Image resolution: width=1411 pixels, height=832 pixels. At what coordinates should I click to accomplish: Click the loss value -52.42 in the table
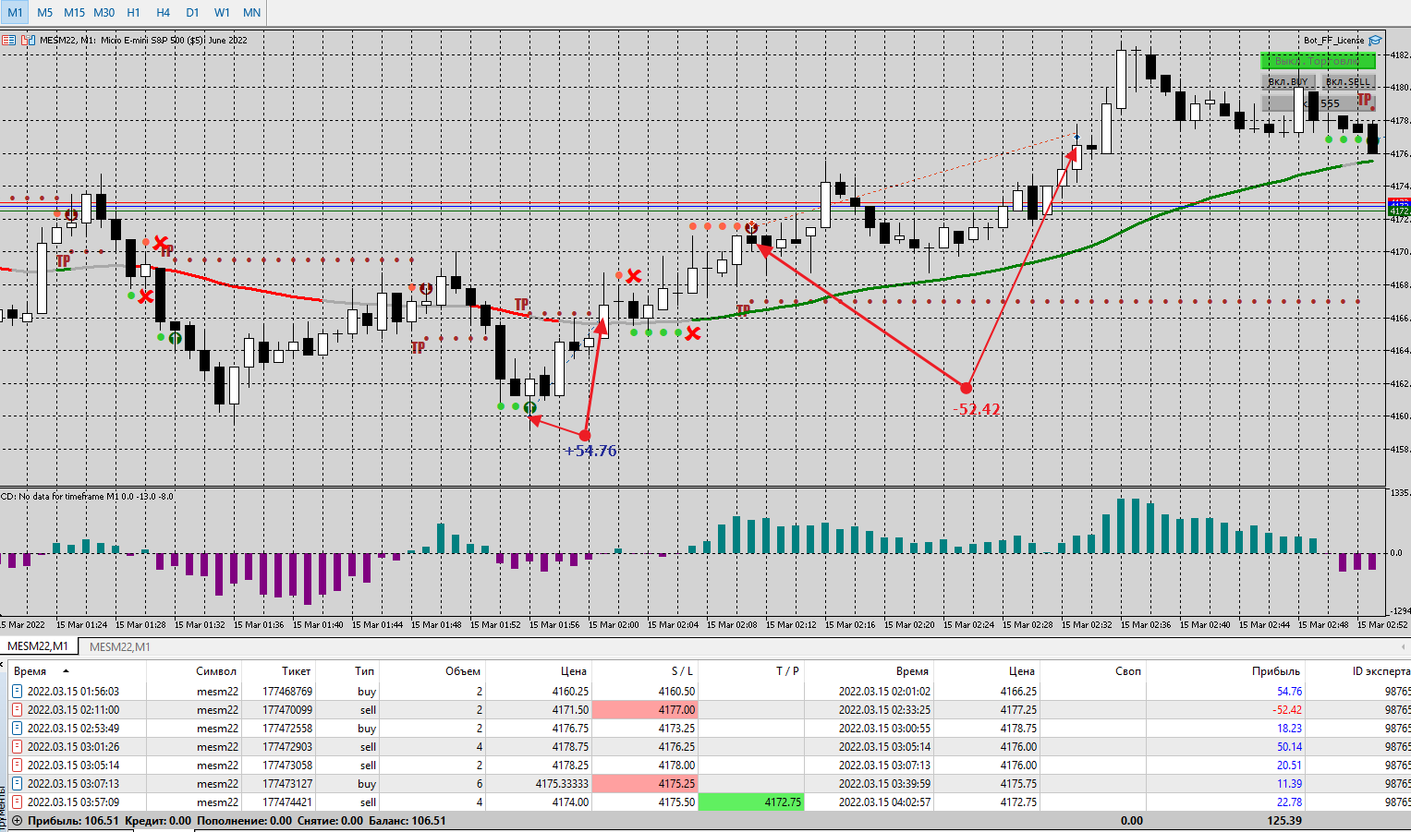1287,710
